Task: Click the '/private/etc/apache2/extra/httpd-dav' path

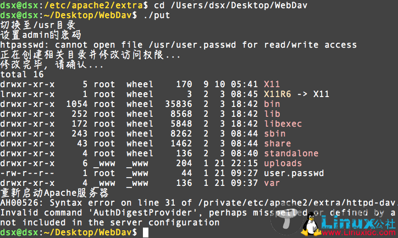Action: 296,202
